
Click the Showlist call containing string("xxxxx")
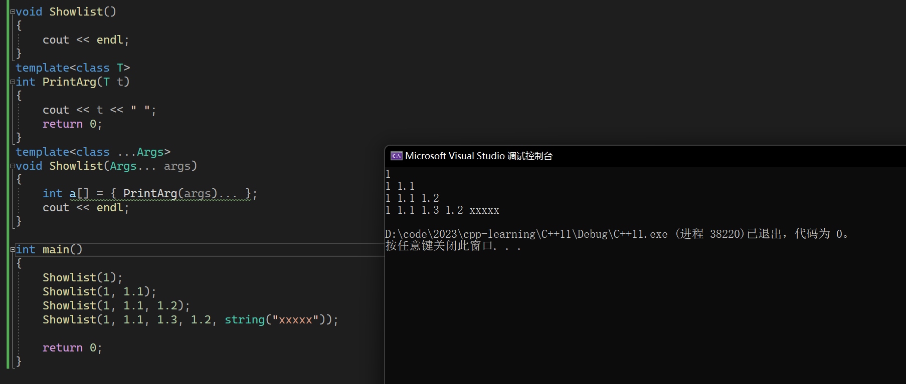coord(191,320)
